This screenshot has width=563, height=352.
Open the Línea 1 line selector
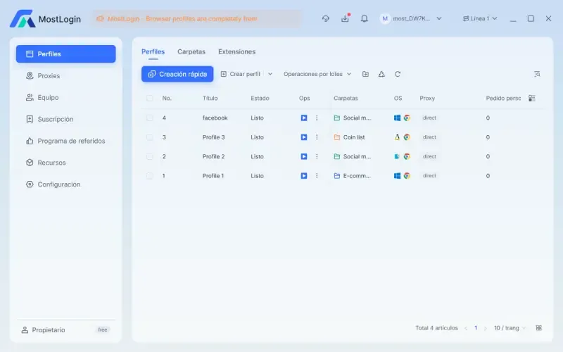pos(480,18)
